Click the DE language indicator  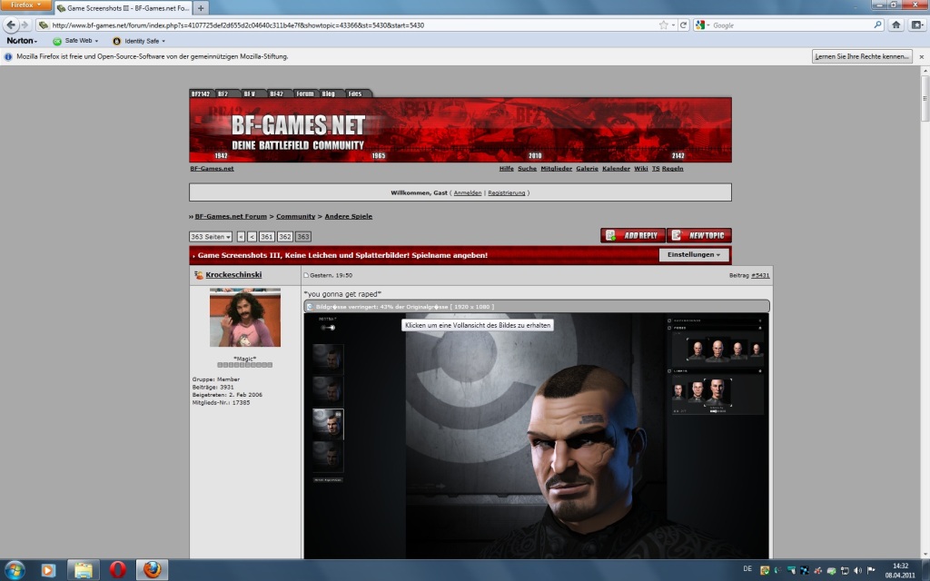[747, 569]
